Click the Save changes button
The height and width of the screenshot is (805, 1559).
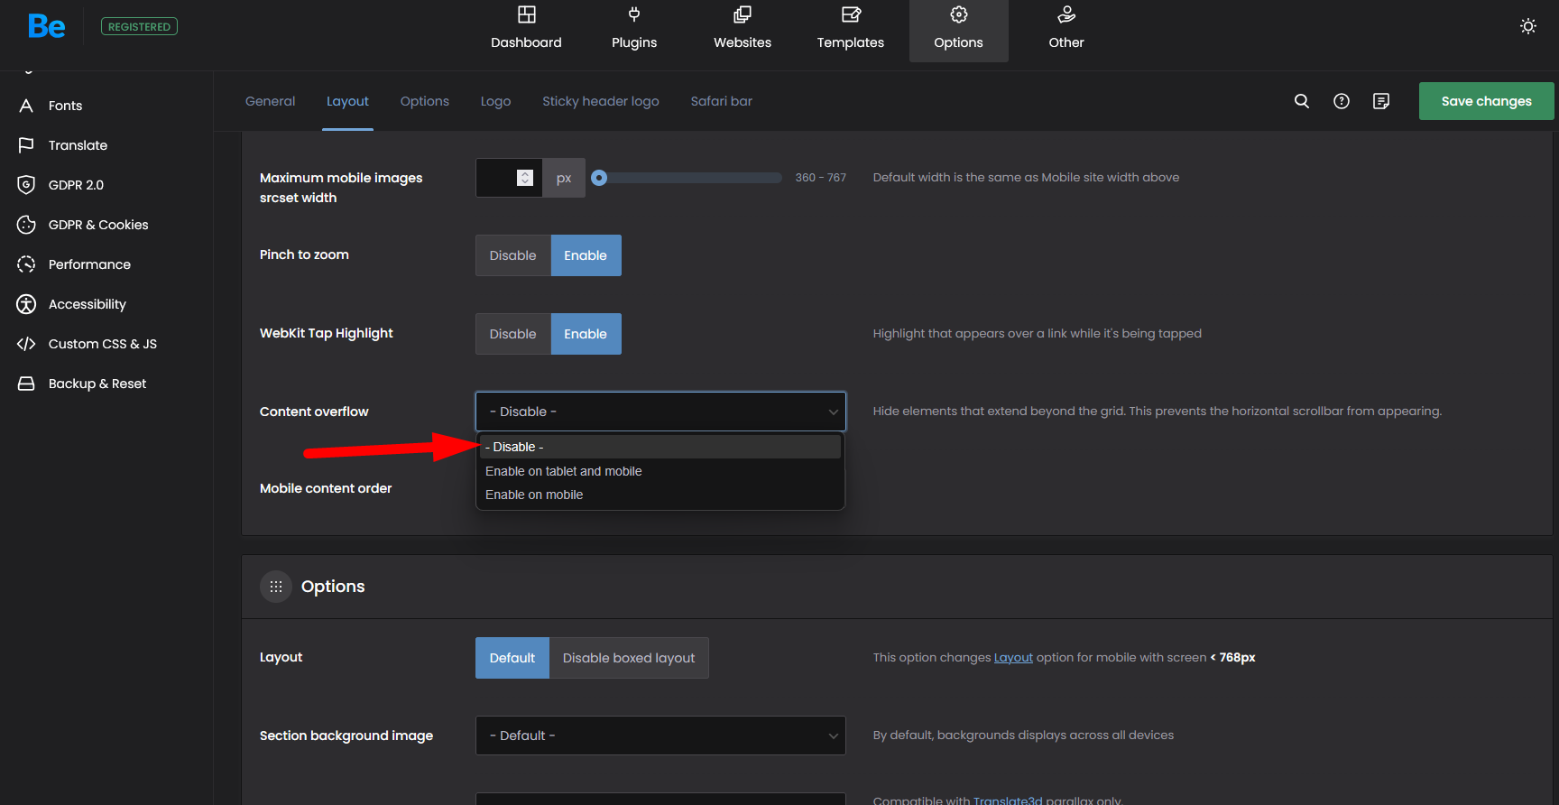(x=1486, y=101)
